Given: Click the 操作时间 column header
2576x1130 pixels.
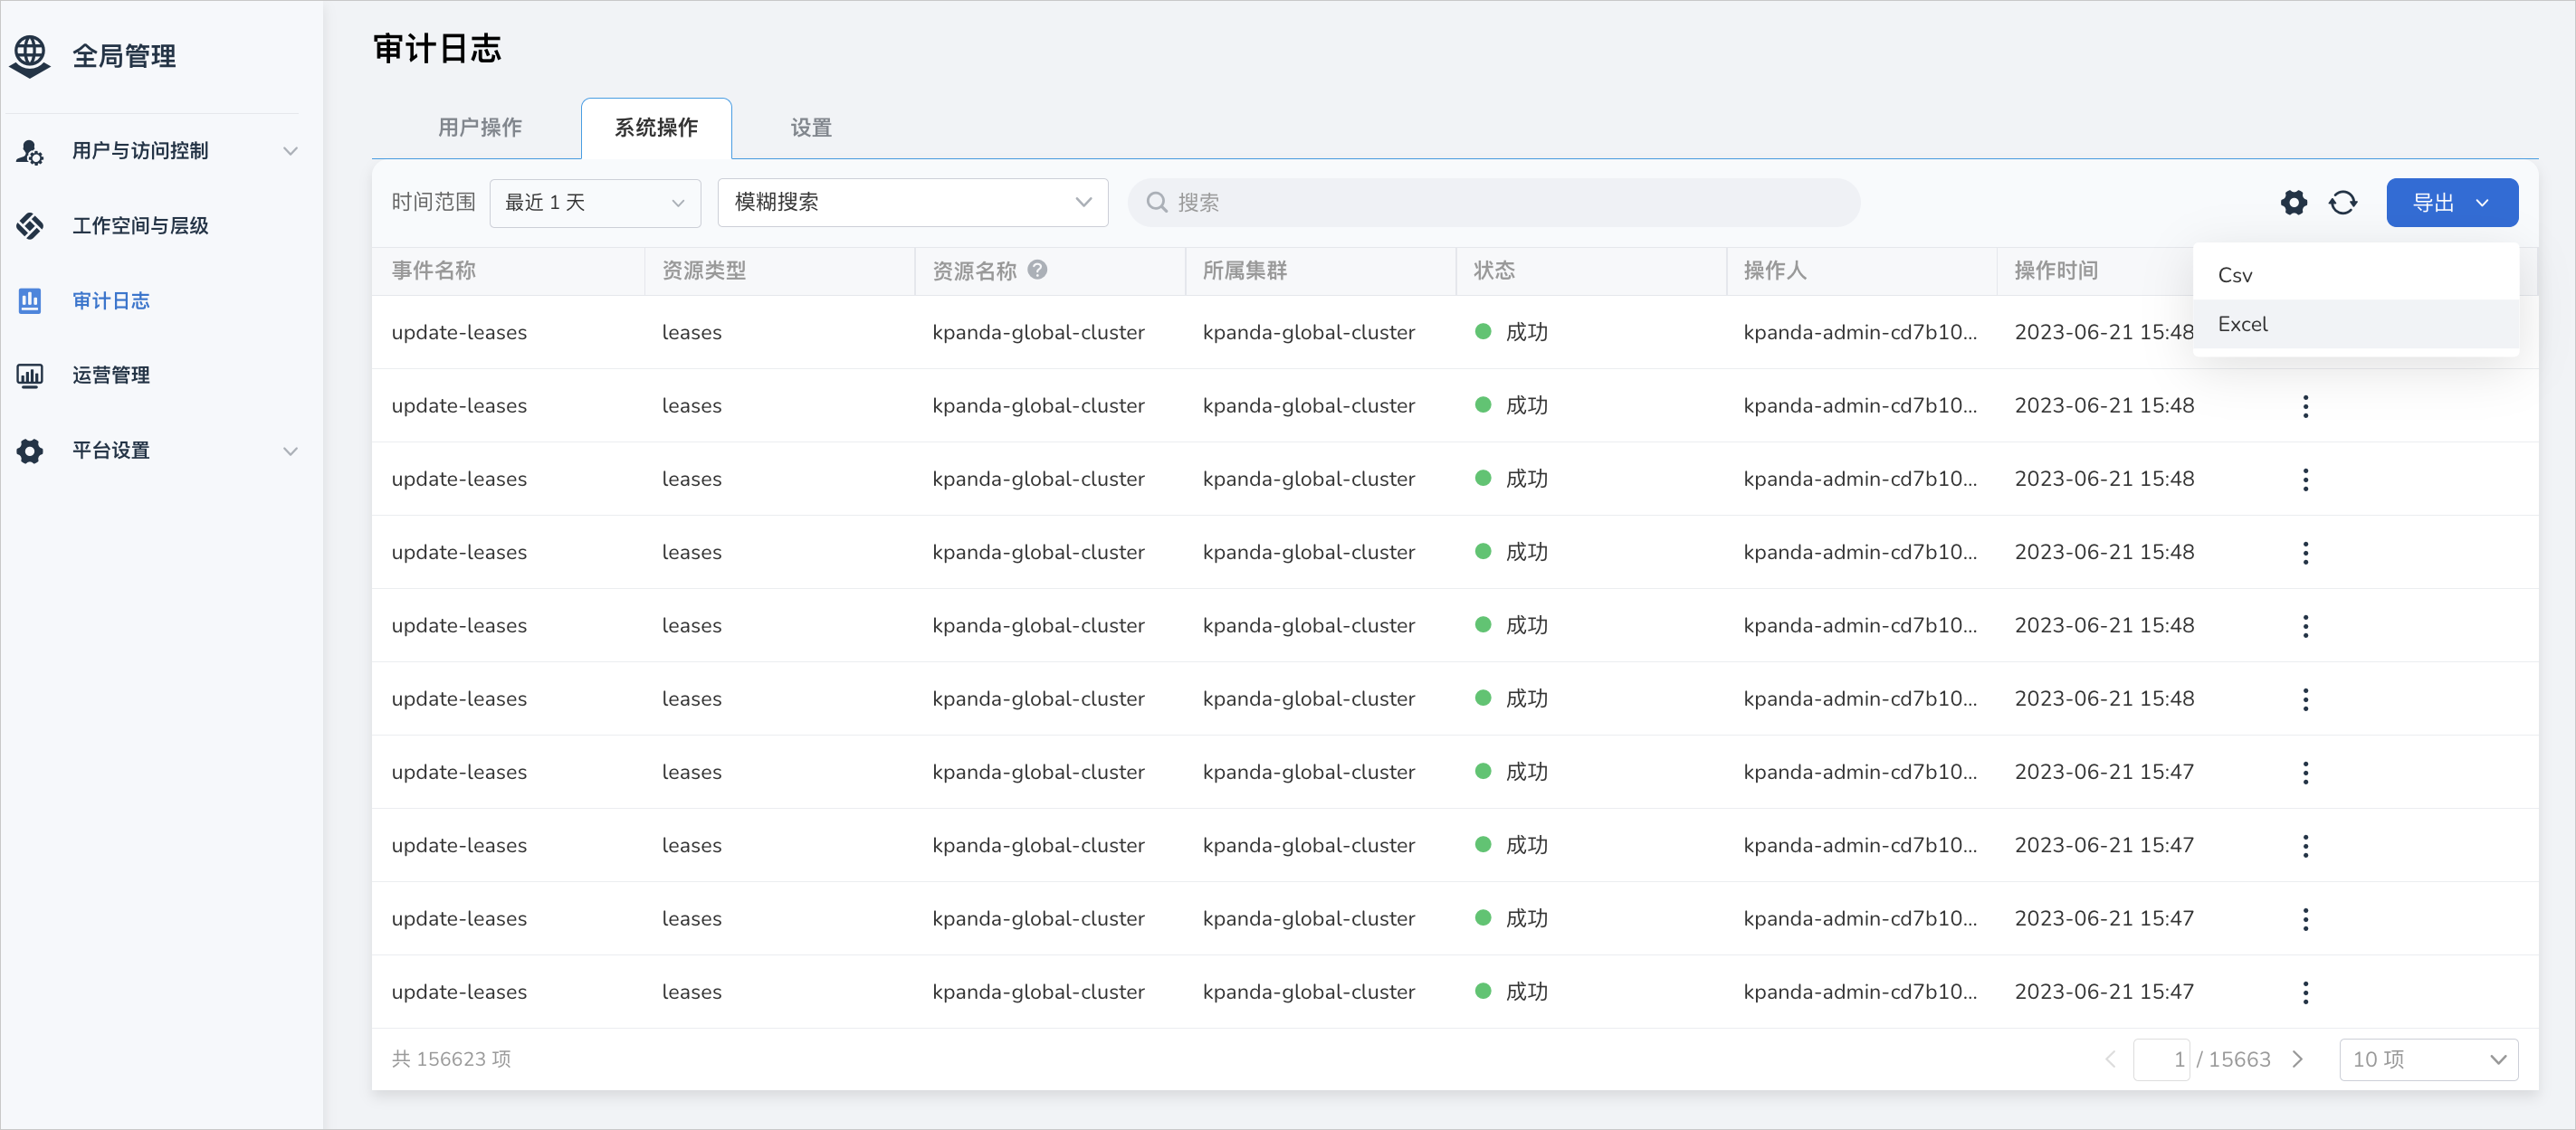Looking at the screenshot, I should click(2056, 270).
